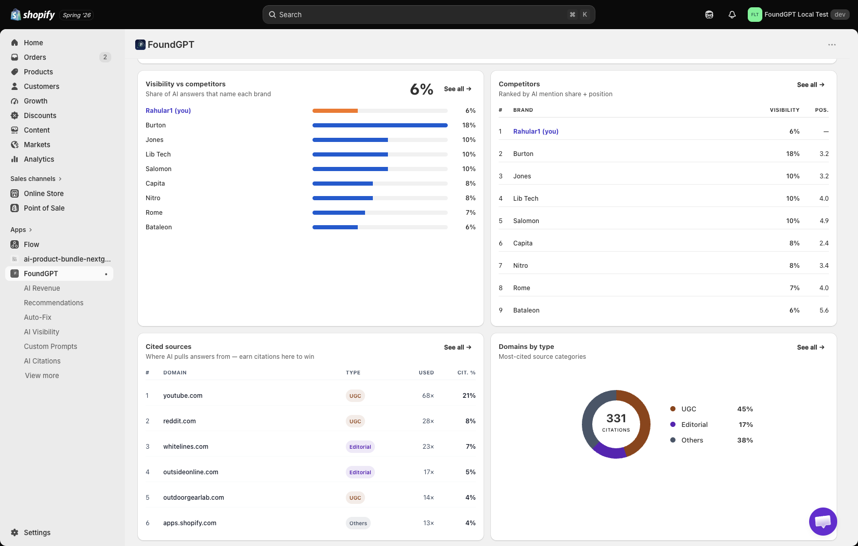
Task: Click the pin dot next to FoundGPT
Action: tap(106, 274)
